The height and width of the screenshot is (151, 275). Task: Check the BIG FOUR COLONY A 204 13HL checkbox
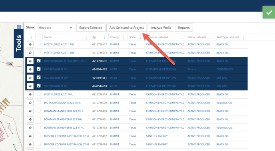39,102
